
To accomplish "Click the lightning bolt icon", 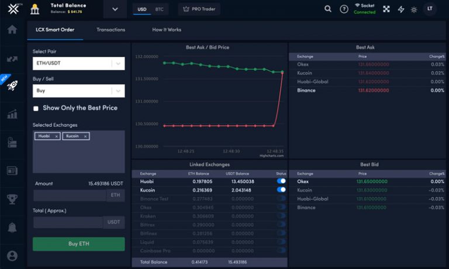I will click(x=401, y=9).
